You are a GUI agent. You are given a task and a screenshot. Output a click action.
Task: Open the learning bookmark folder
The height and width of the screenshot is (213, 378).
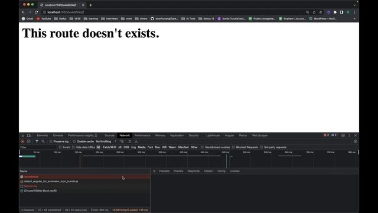(90, 18)
